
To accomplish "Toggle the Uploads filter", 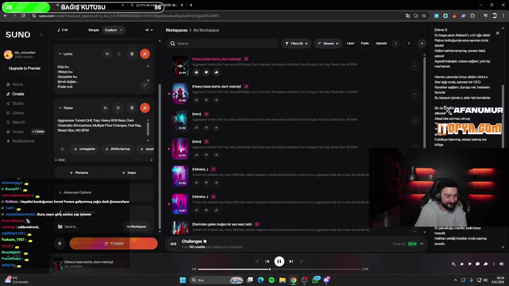I will coord(381,43).
